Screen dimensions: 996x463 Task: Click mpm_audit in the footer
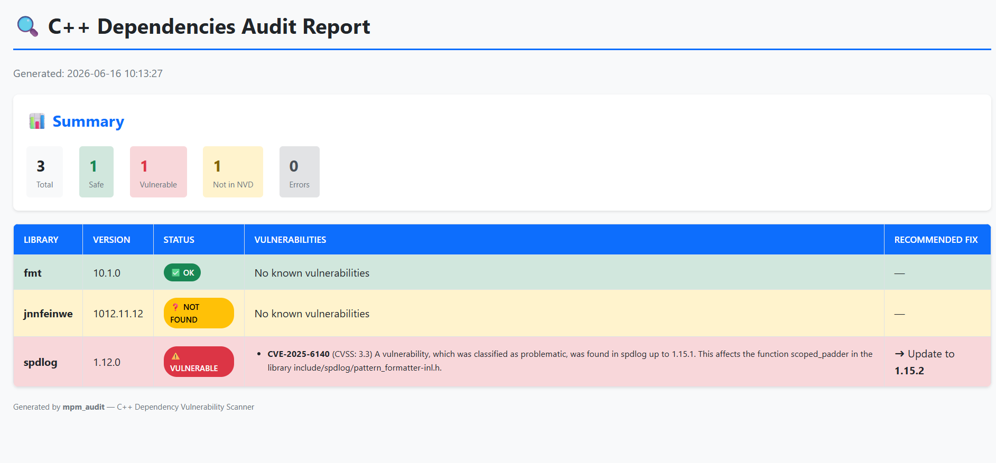pos(83,407)
